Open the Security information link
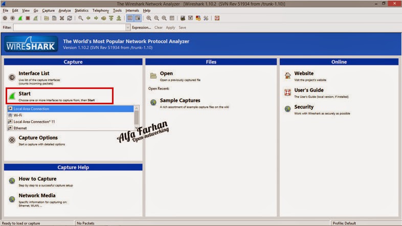The width and height of the screenshot is (402, 226). coord(304,107)
